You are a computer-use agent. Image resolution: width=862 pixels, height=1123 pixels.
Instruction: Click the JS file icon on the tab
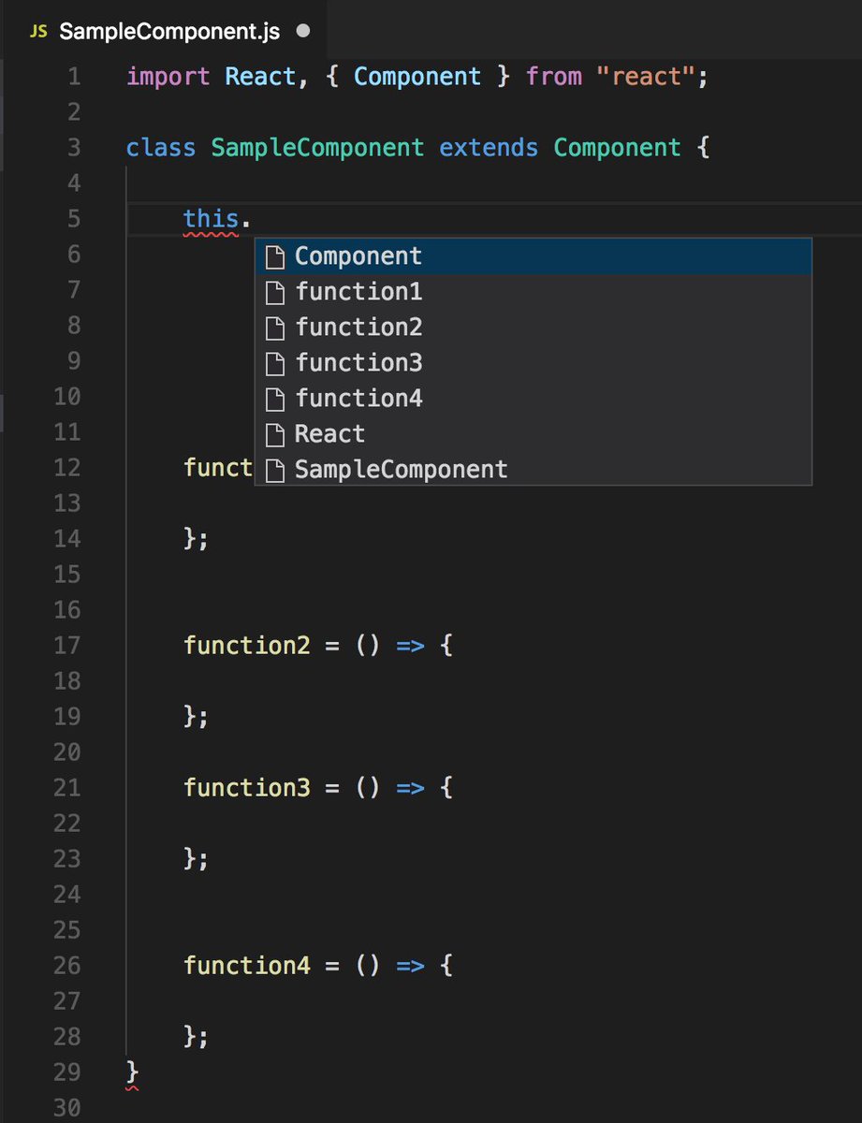[x=38, y=31]
